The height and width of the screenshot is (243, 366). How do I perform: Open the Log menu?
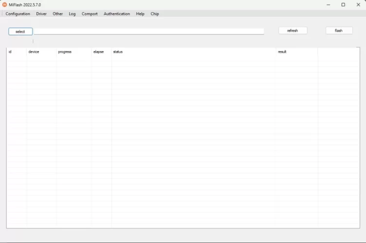click(72, 14)
